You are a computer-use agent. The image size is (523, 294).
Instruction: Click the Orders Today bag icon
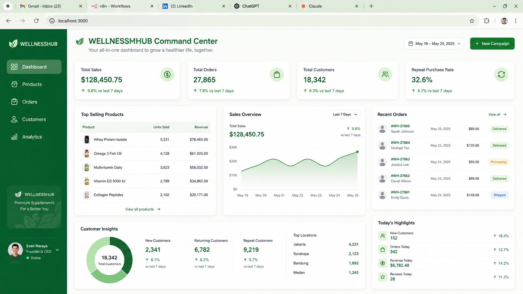coord(383,250)
